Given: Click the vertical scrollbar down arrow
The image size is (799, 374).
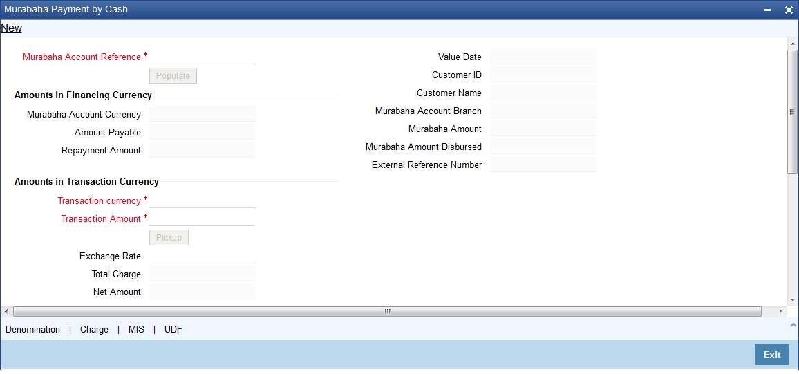Looking at the screenshot, I should [792, 299].
